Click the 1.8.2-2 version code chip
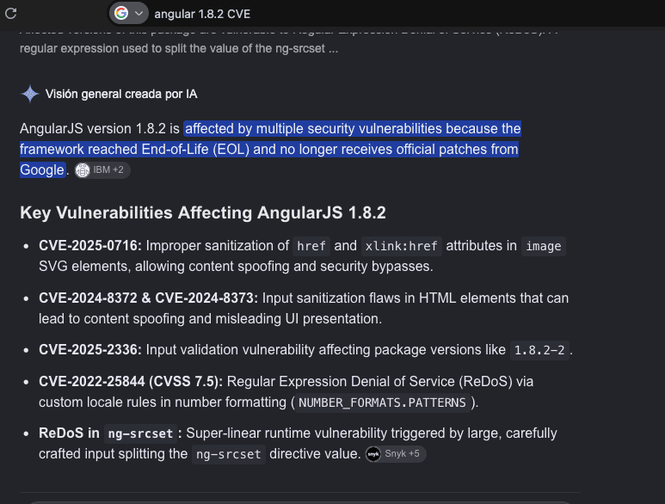This screenshot has height=504, width=665. coord(539,350)
